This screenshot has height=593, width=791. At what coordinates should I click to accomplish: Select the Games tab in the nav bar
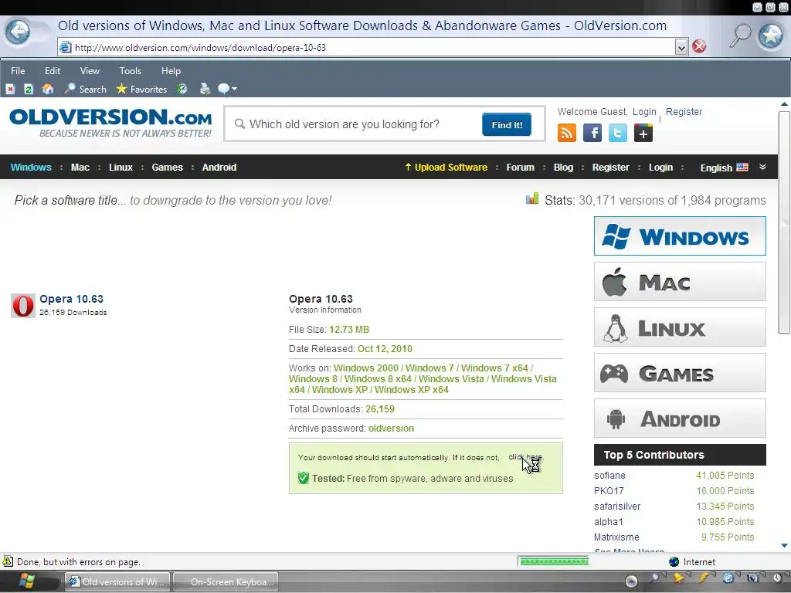click(x=167, y=167)
